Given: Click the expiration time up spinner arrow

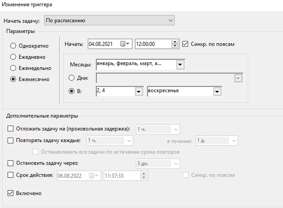Looking at the screenshot, I should pos(144,174).
